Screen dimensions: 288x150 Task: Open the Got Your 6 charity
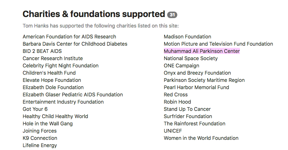click(x=35, y=109)
